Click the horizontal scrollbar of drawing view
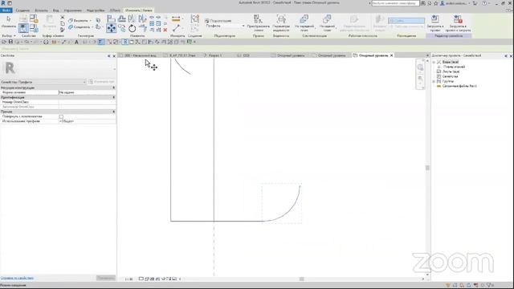This screenshot has height=289, width=514. pos(302,279)
